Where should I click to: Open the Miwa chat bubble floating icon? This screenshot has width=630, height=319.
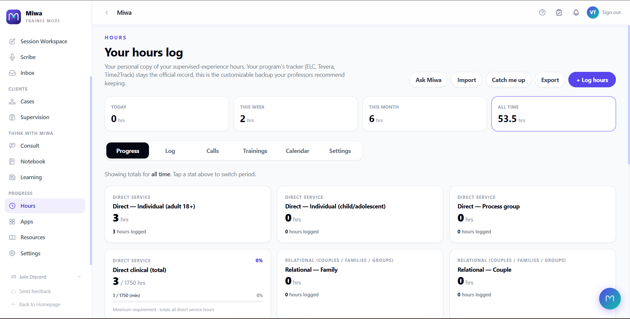coord(610,299)
